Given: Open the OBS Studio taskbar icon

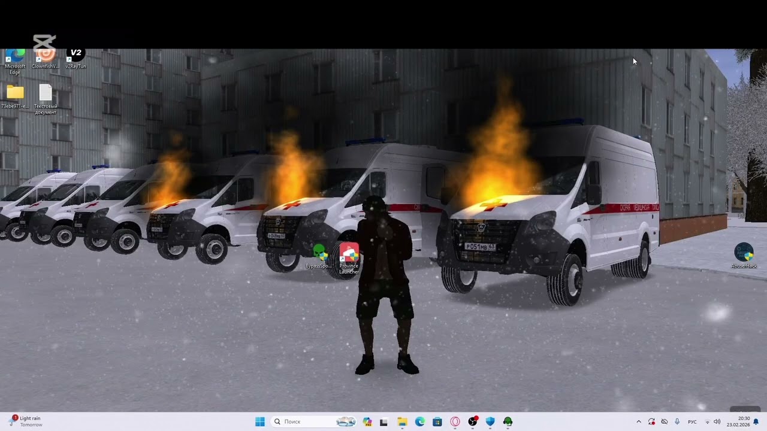Looking at the screenshot, I should pos(473,421).
